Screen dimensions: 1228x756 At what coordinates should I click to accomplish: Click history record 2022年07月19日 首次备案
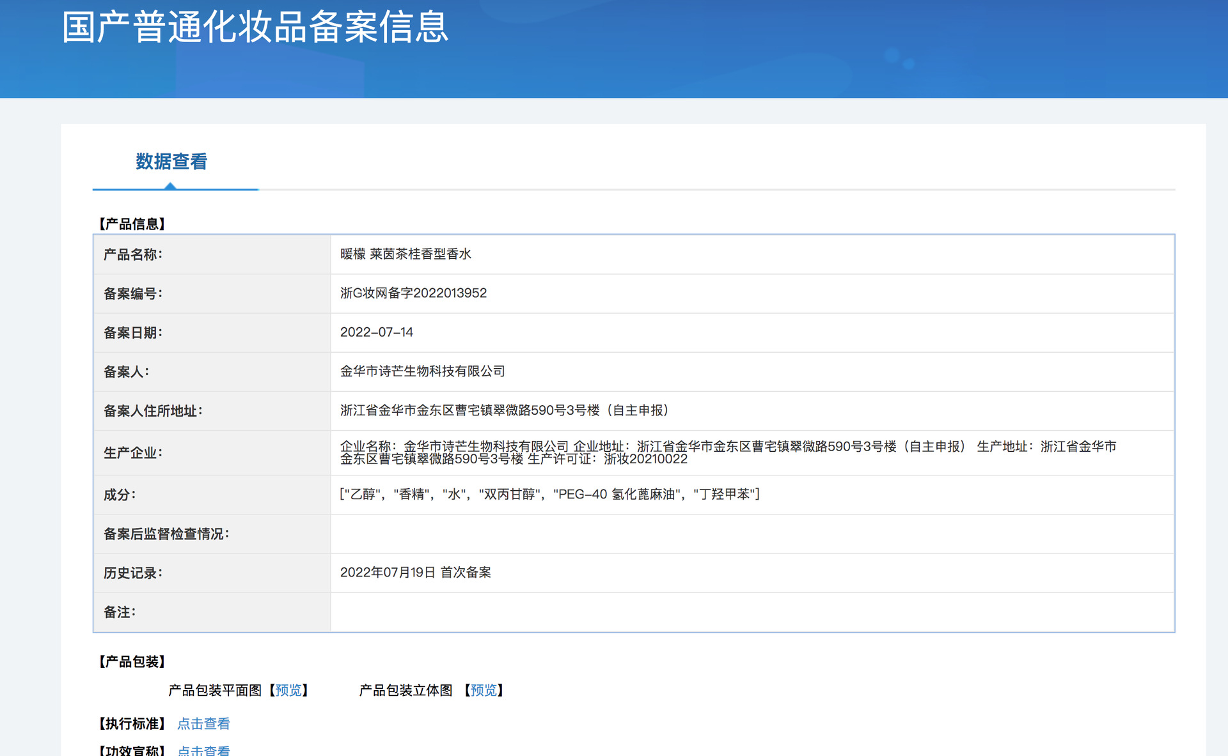tap(415, 573)
